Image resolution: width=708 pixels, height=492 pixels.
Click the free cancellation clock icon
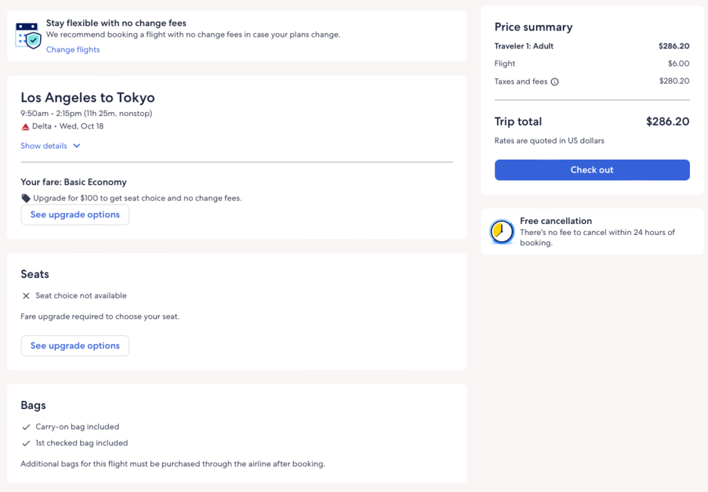(502, 231)
